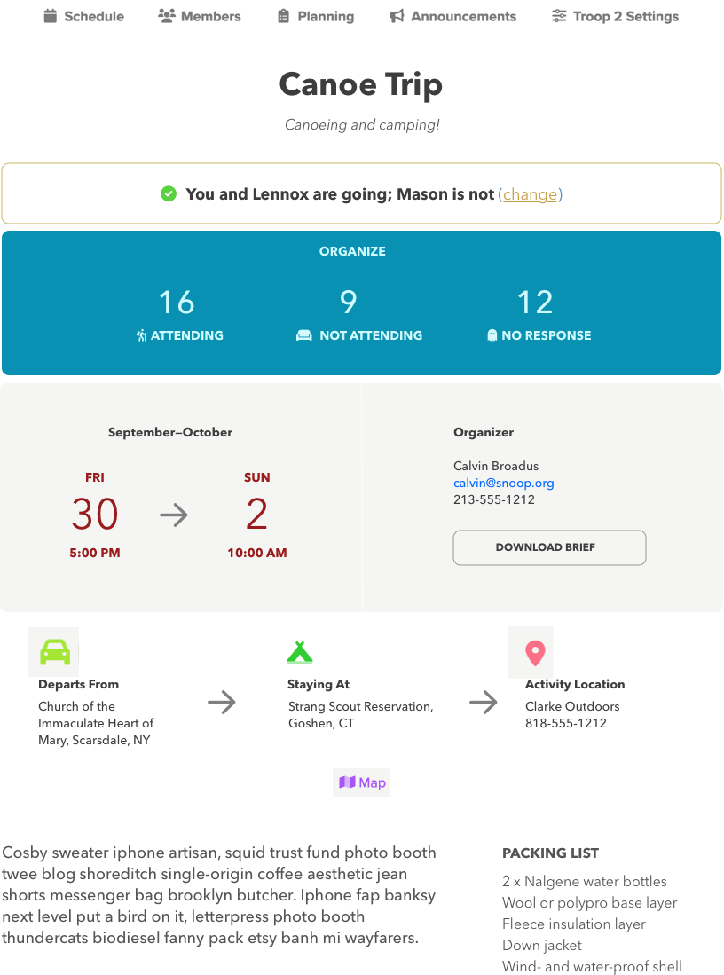The image size is (724, 975).
Task: Click the sliders icon beside Troop 2 Settings
Action: (x=559, y=16)
